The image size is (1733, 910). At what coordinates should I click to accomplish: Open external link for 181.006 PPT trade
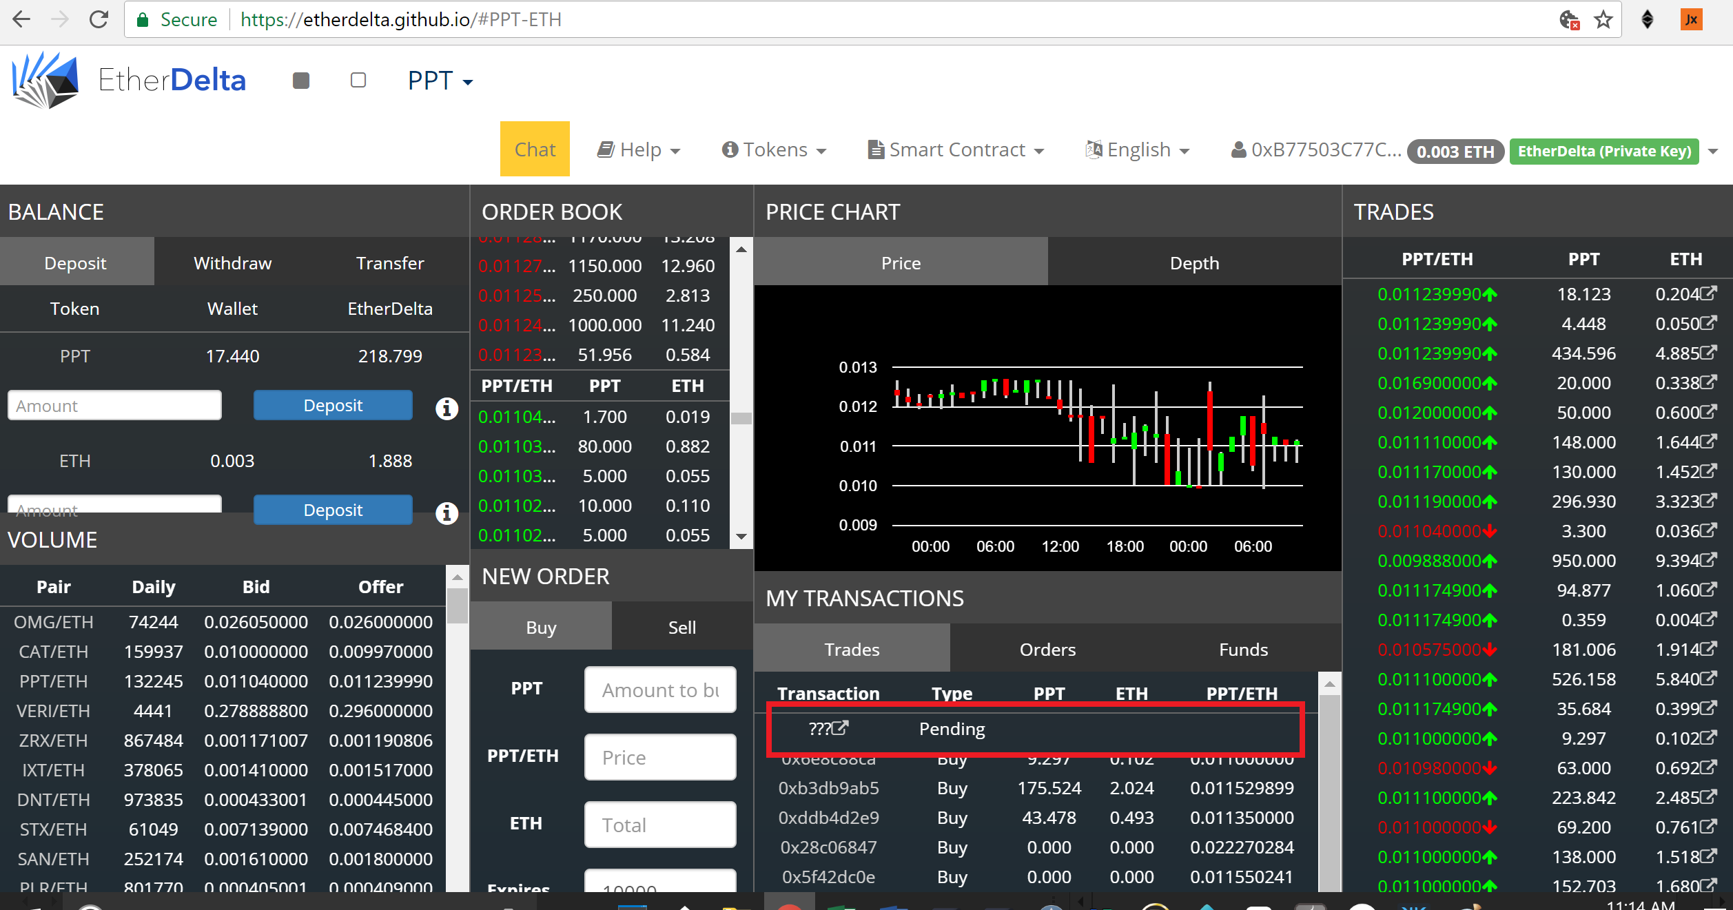point(1708,648)
